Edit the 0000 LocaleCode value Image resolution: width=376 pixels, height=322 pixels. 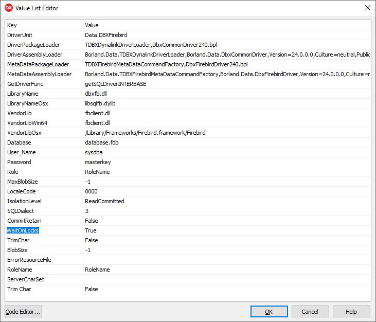click(x=227, y=191)
